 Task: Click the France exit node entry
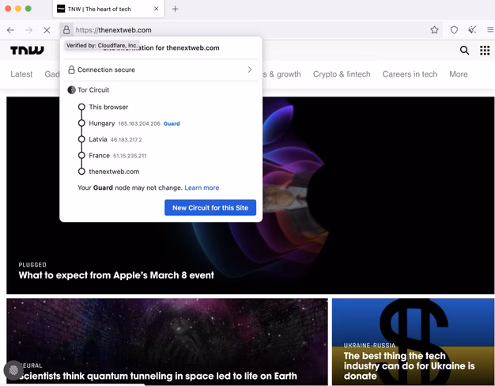[112, 155]
